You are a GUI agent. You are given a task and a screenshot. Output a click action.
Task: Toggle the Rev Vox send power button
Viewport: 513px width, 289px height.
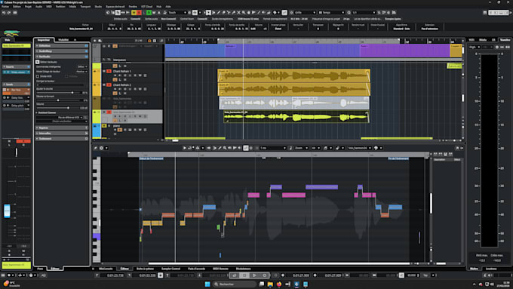click(5, 90)
